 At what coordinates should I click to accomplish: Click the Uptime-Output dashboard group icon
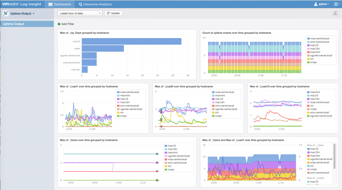point(5,13)
